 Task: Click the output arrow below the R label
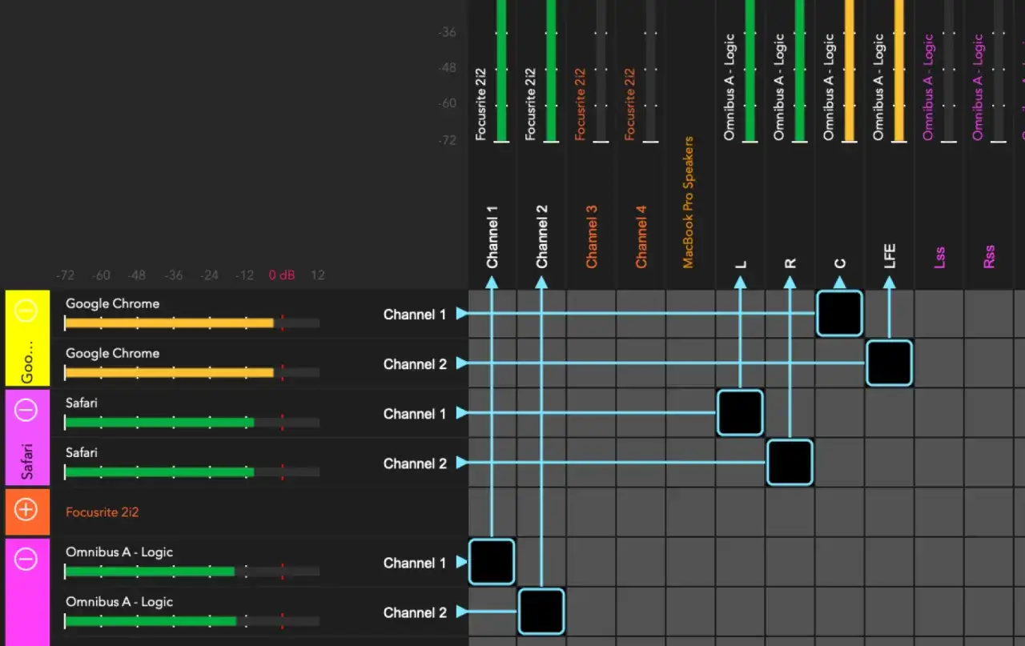click(x=790, y=282)
